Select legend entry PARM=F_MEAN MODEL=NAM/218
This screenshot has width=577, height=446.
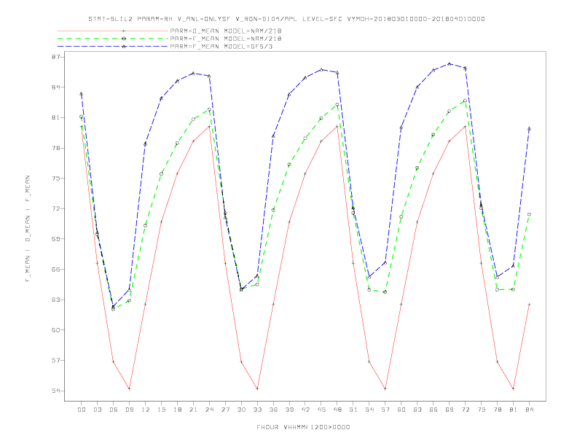pos(226,39)
